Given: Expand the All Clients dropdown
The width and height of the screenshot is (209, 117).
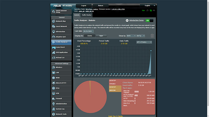Looking at the screenshot, I should click(x=144, y=42).
